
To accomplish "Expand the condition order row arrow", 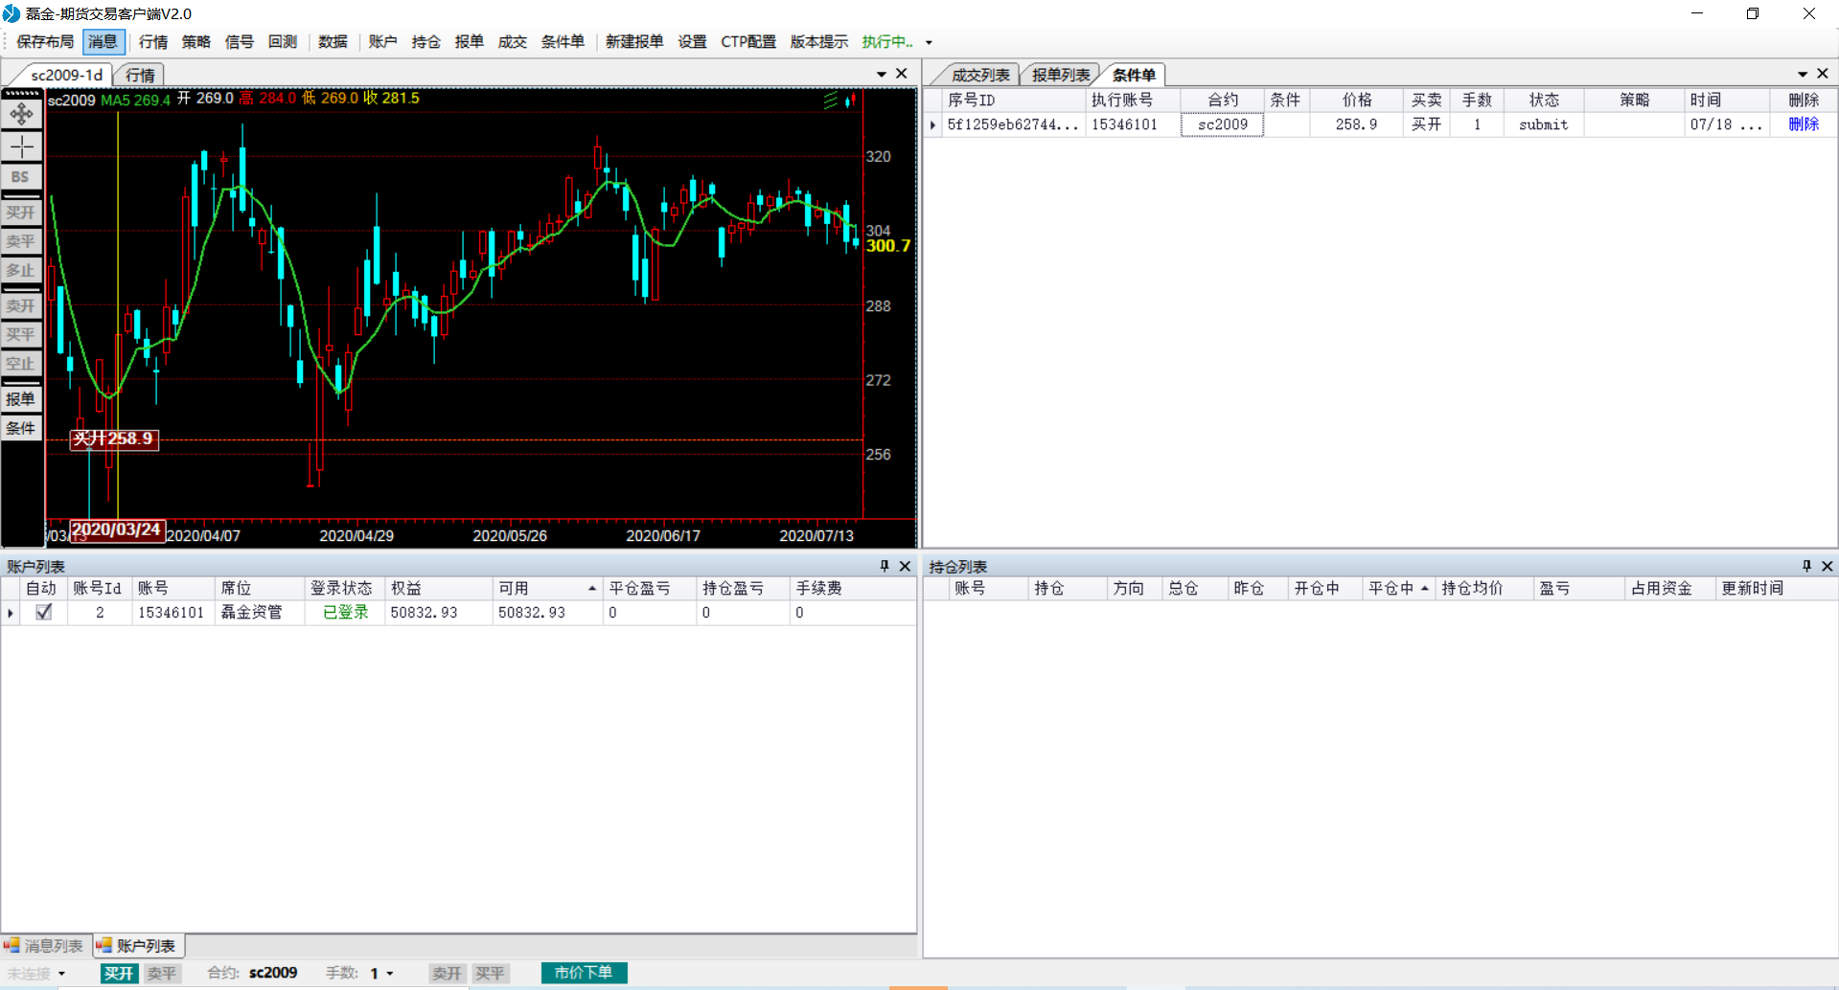I will [x=932, y=124].
